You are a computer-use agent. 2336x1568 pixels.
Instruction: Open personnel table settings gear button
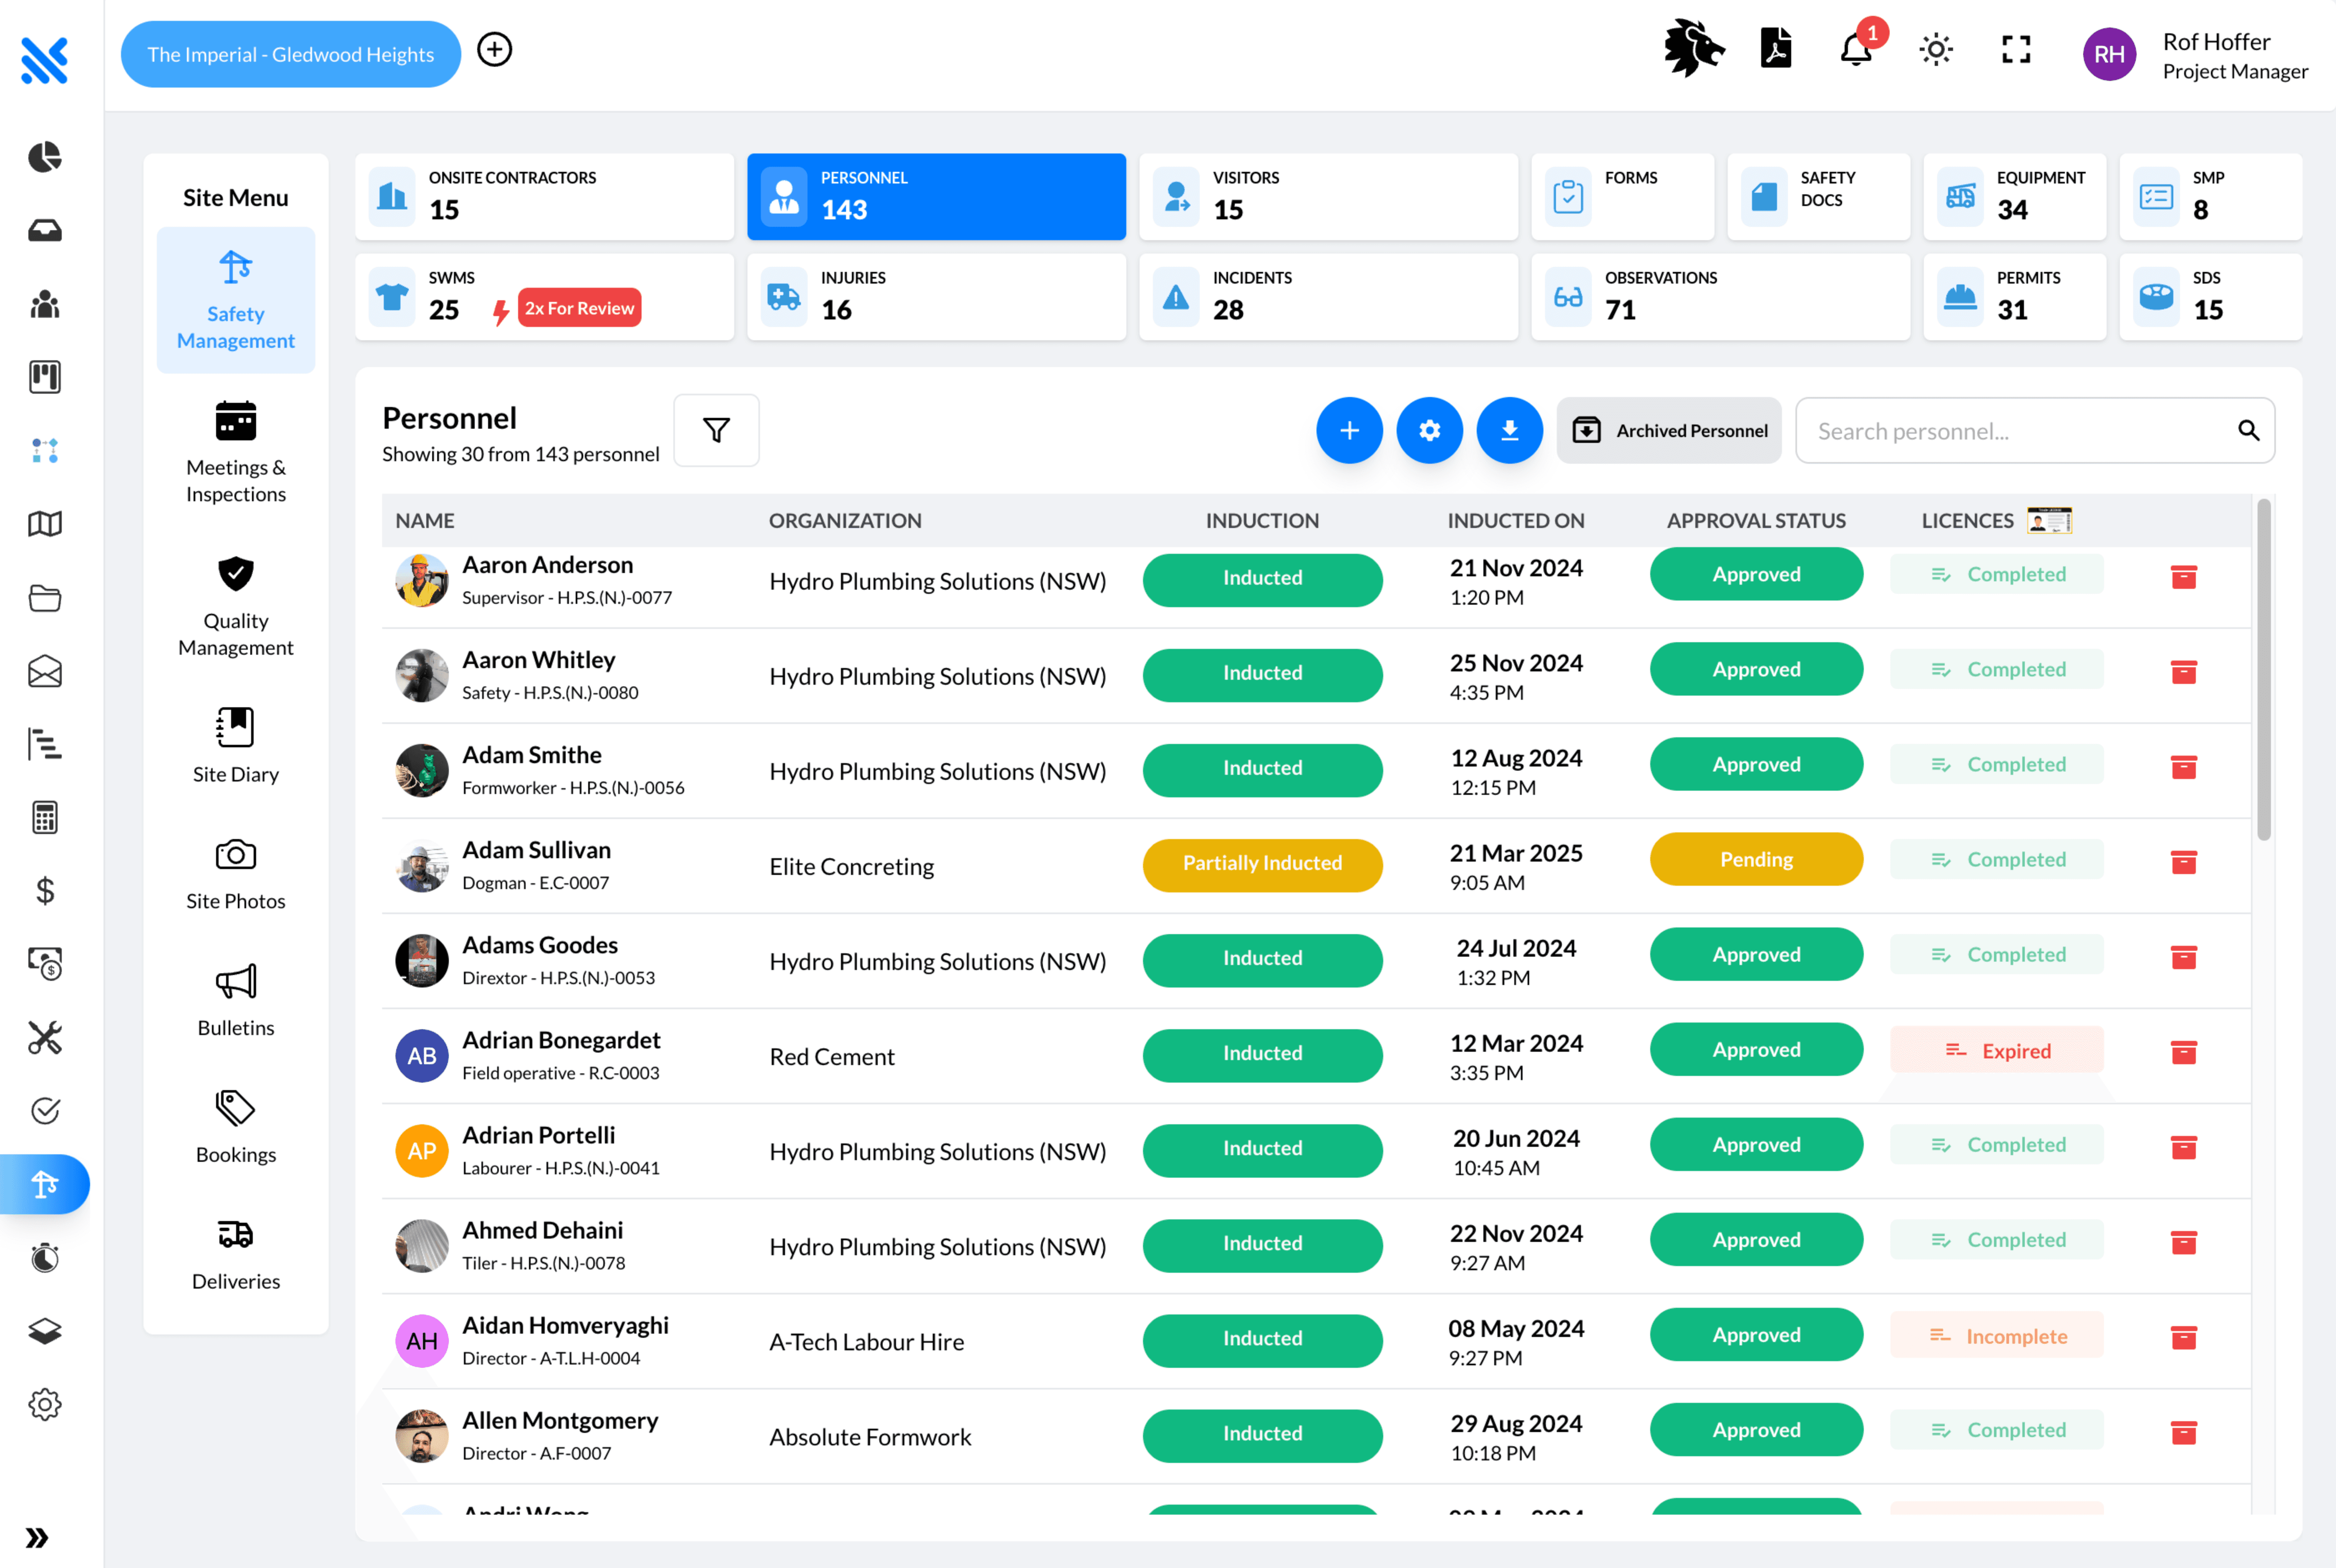[x=1429, y=430]
